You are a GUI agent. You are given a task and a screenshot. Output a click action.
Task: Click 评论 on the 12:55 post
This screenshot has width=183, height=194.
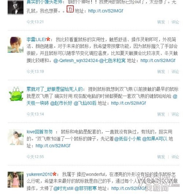[x=175, y=157]
